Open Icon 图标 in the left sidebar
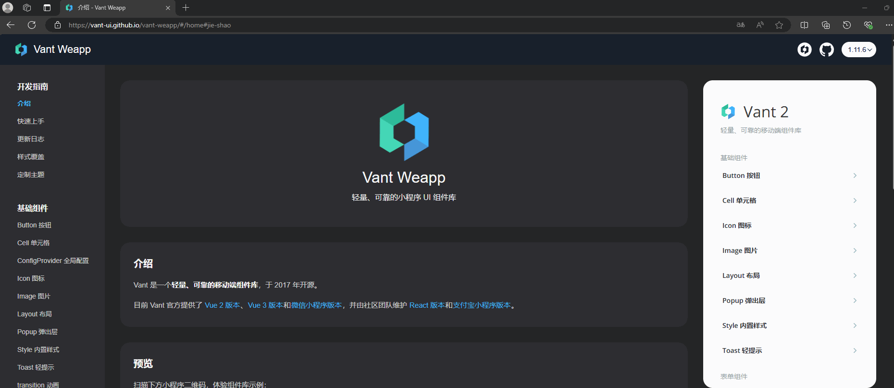Screen dimensions: 894x388 click(31, 278)
